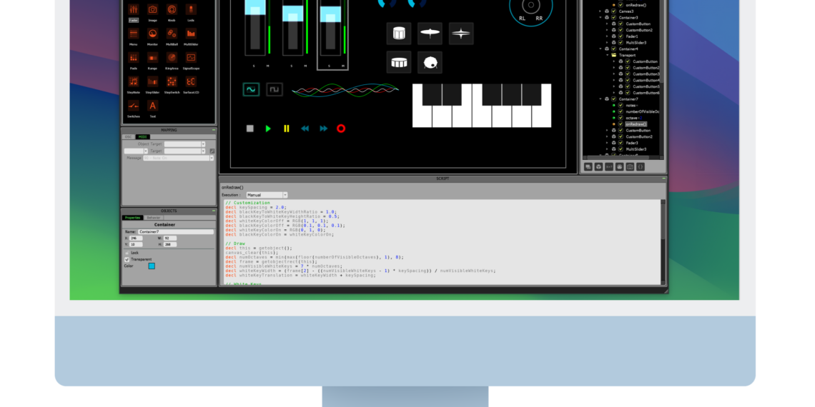Select the square wave oscillator button
The width and height of the screenshot is (815, 407).
275,89
